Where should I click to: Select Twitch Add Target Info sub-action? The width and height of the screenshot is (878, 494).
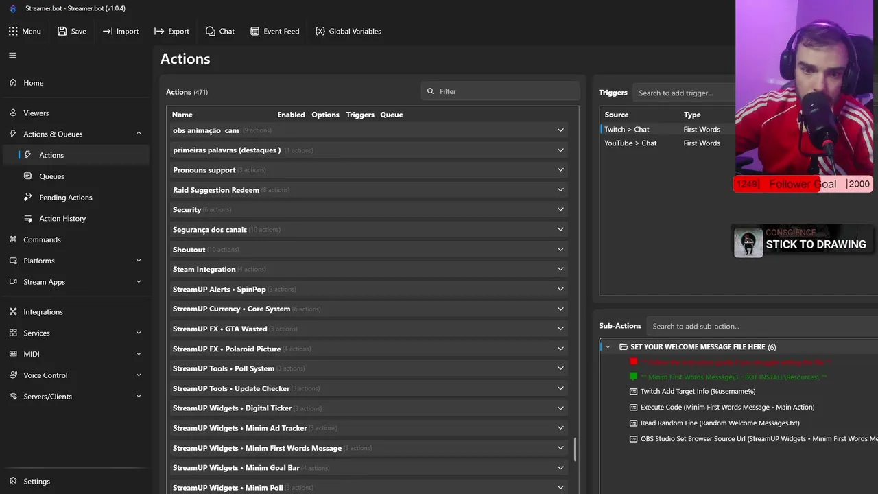698,392
